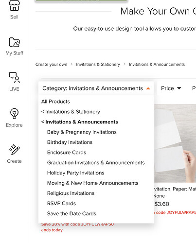Open the Create pencil icon
196x243 pixels.
click(14, 150)
